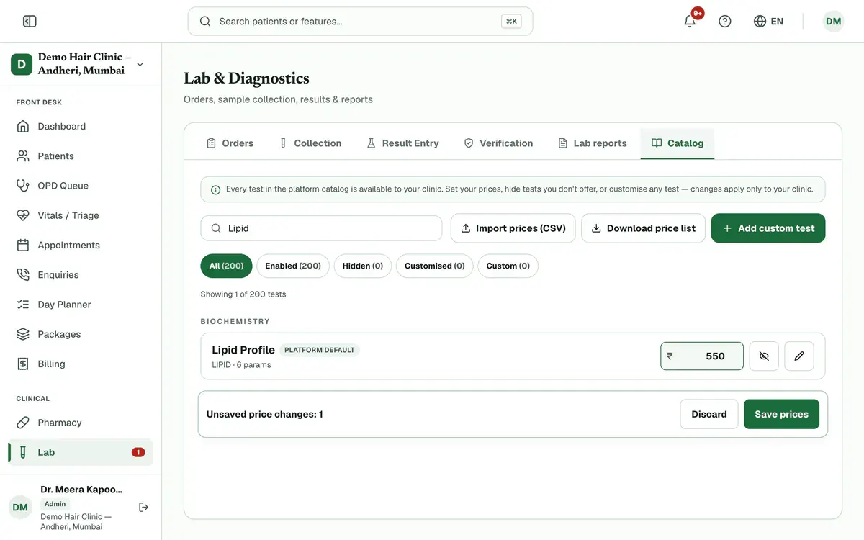Click the Enquiries phone icon
Screen dimensions: 864x540
(23, 275)
